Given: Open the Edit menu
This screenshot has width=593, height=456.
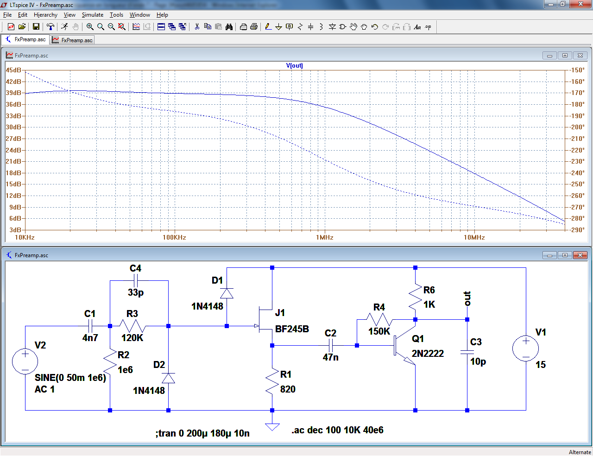Looking at the screenshot, I should (23, 15).
